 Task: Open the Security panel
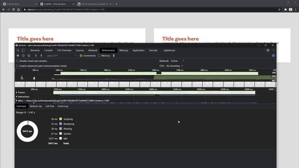(x=153, y=50)
